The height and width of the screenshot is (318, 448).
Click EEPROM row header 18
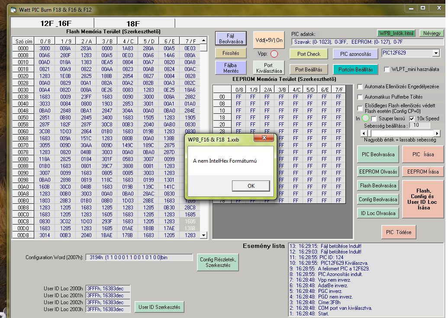[222, 118]
